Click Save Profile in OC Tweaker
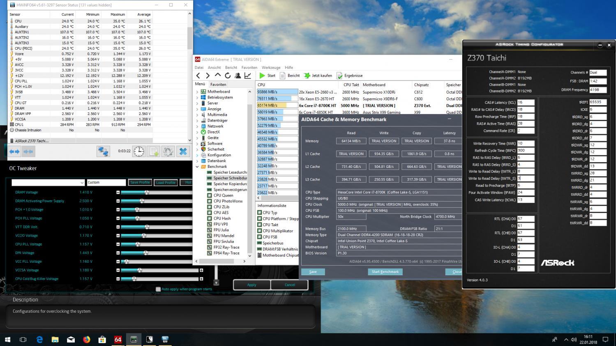 (140, 182)
